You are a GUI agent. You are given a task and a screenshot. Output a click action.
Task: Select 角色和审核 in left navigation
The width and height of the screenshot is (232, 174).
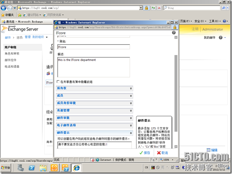12,54
